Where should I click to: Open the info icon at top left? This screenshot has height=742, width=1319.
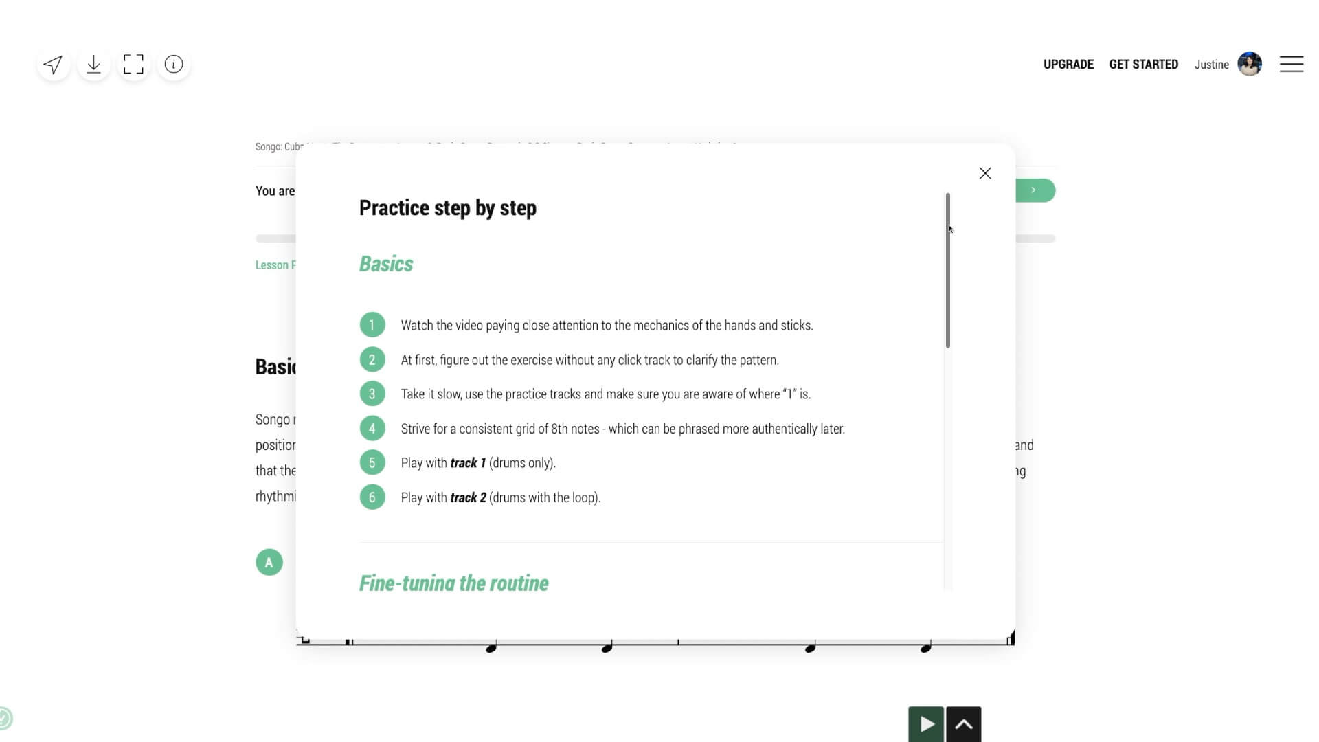click(172, 64)
